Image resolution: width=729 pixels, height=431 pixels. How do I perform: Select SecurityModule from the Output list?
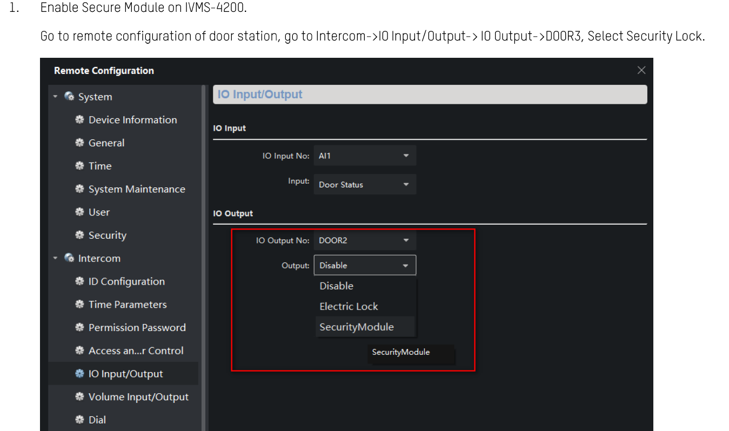357,327
